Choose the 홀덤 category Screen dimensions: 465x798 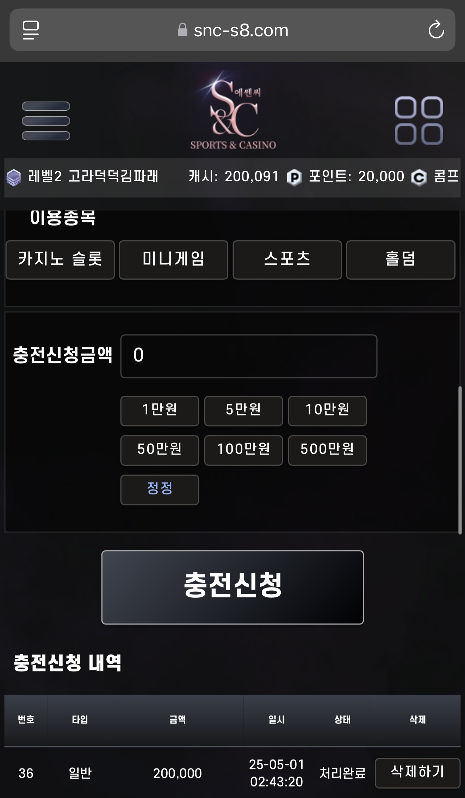tap(401, 260)
